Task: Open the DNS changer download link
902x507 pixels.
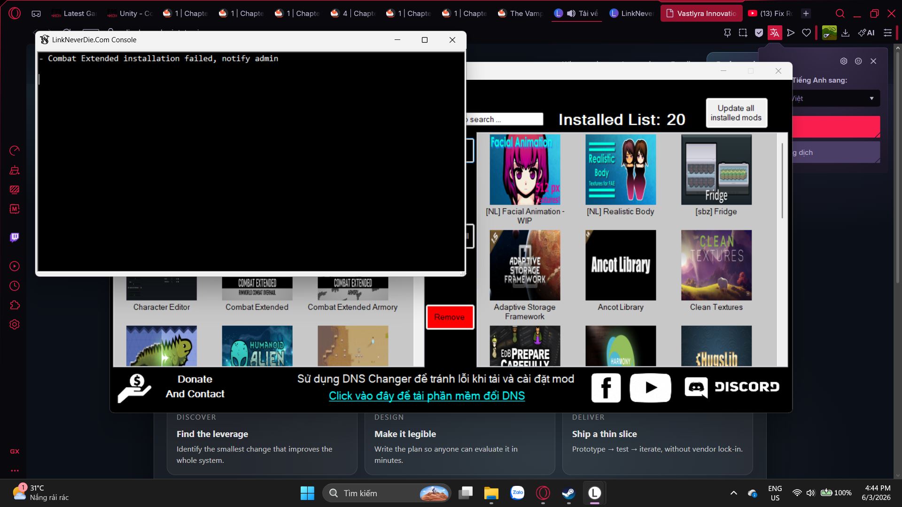Action: (427, 396)
